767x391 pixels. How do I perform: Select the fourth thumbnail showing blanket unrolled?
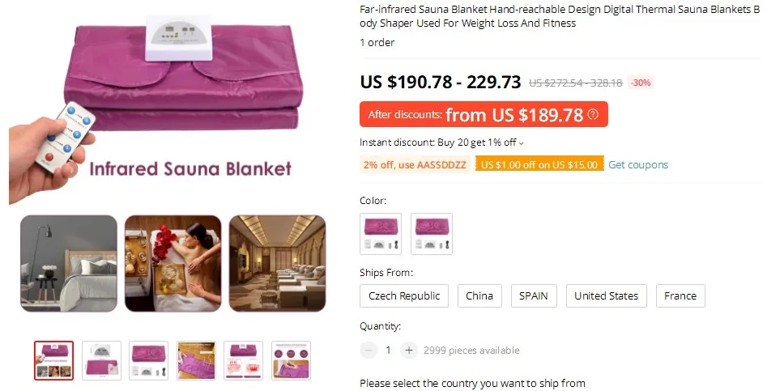(196, 360)
